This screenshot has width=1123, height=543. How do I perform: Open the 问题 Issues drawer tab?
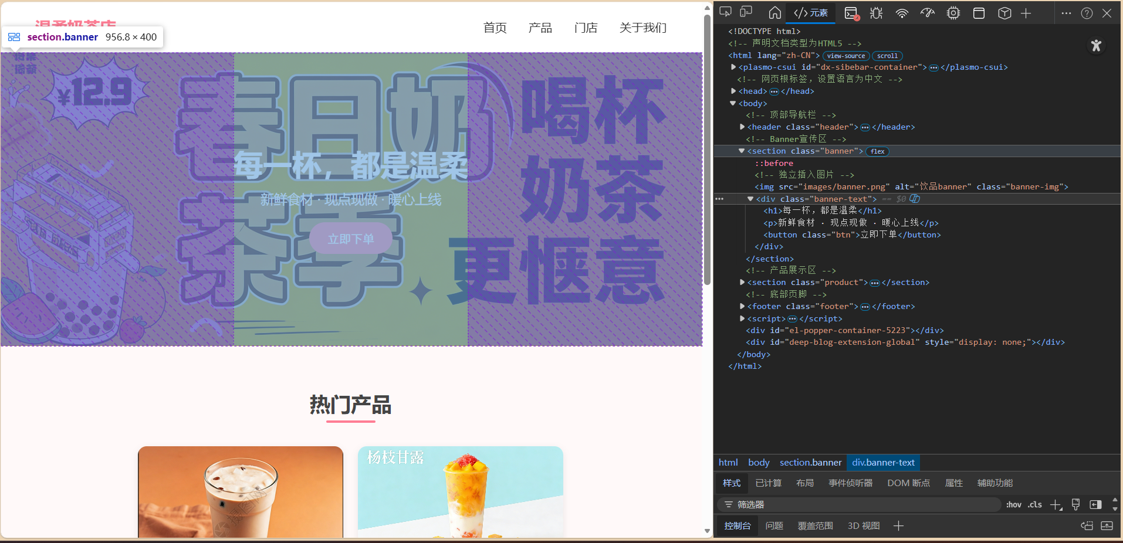774,526
